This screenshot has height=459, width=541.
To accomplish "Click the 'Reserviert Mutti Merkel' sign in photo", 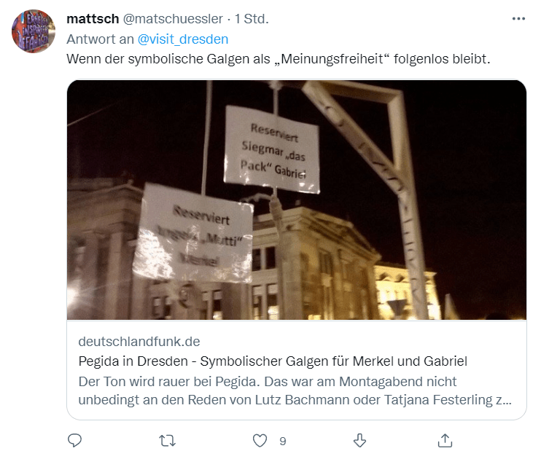I will click(x=193, y=233).
